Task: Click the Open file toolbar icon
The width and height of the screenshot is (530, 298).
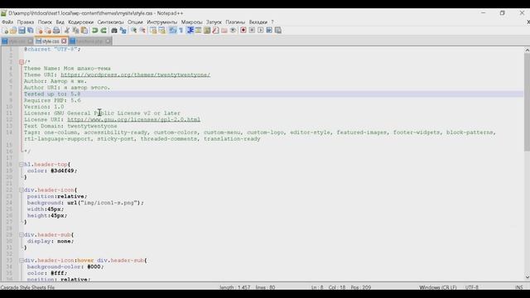Action: (x=13, y=31)
